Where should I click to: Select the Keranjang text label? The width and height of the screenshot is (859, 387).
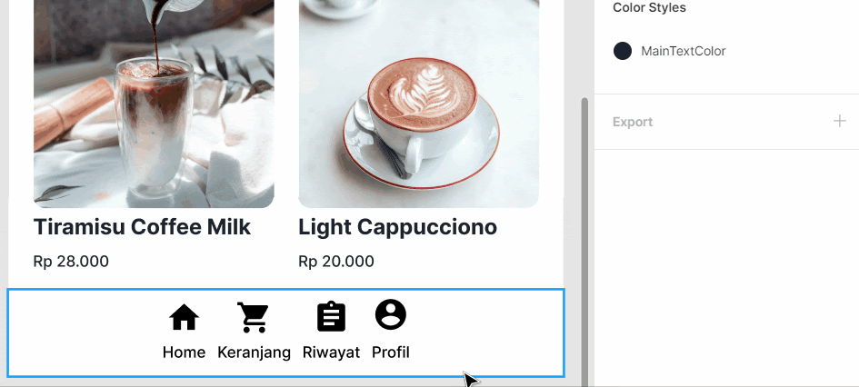click(x=255, y=352)
